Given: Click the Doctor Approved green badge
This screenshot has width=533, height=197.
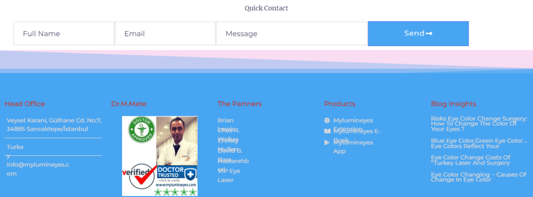Looking at the screenshot, I should (x=142, y=131).
